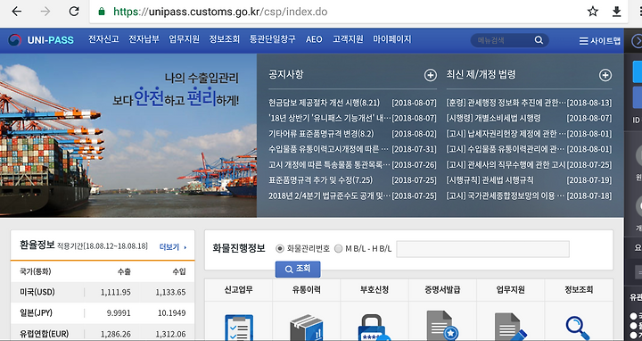Open notice 2018년 2/4분기 법규준수도 공개
Image resolution: width=642 pixels, height=341 pixels.
330,195
